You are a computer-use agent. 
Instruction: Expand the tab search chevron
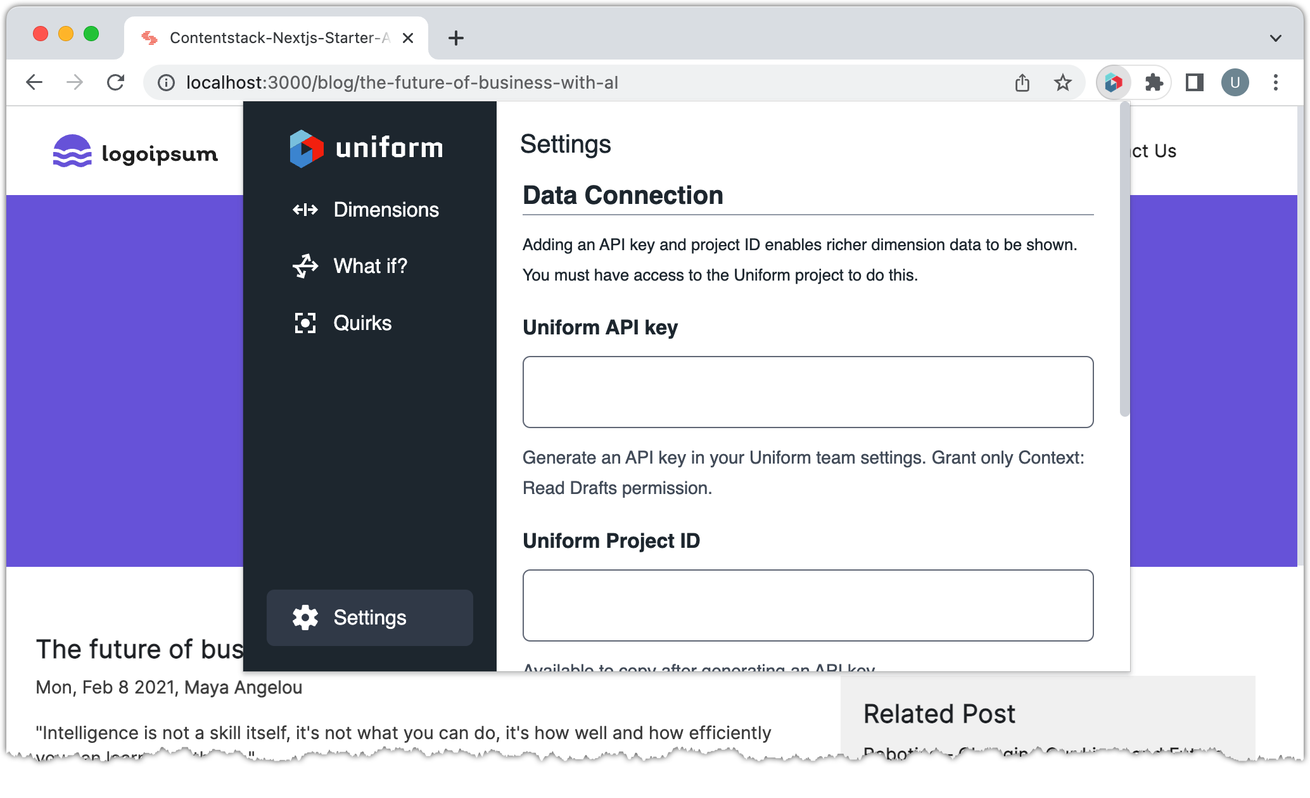[1275, 38]
